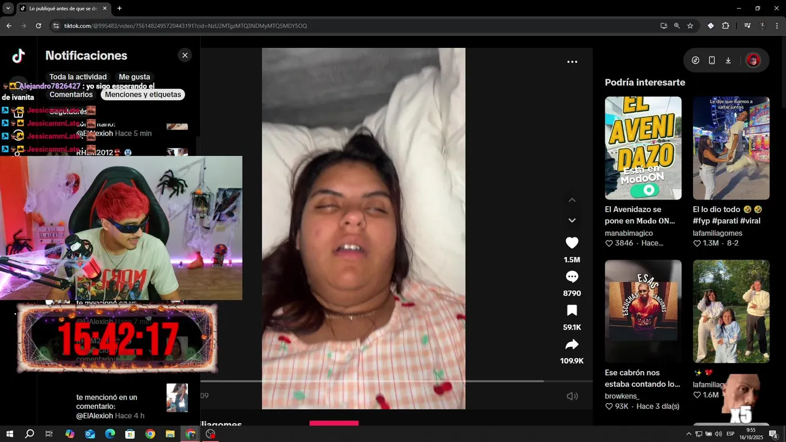Go to the previous video with up chevron
The width and height of the screenshot is (786, 442).
[572, 200]
